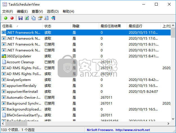Select the Account Cleanup task name

click(x=20, y=62)
